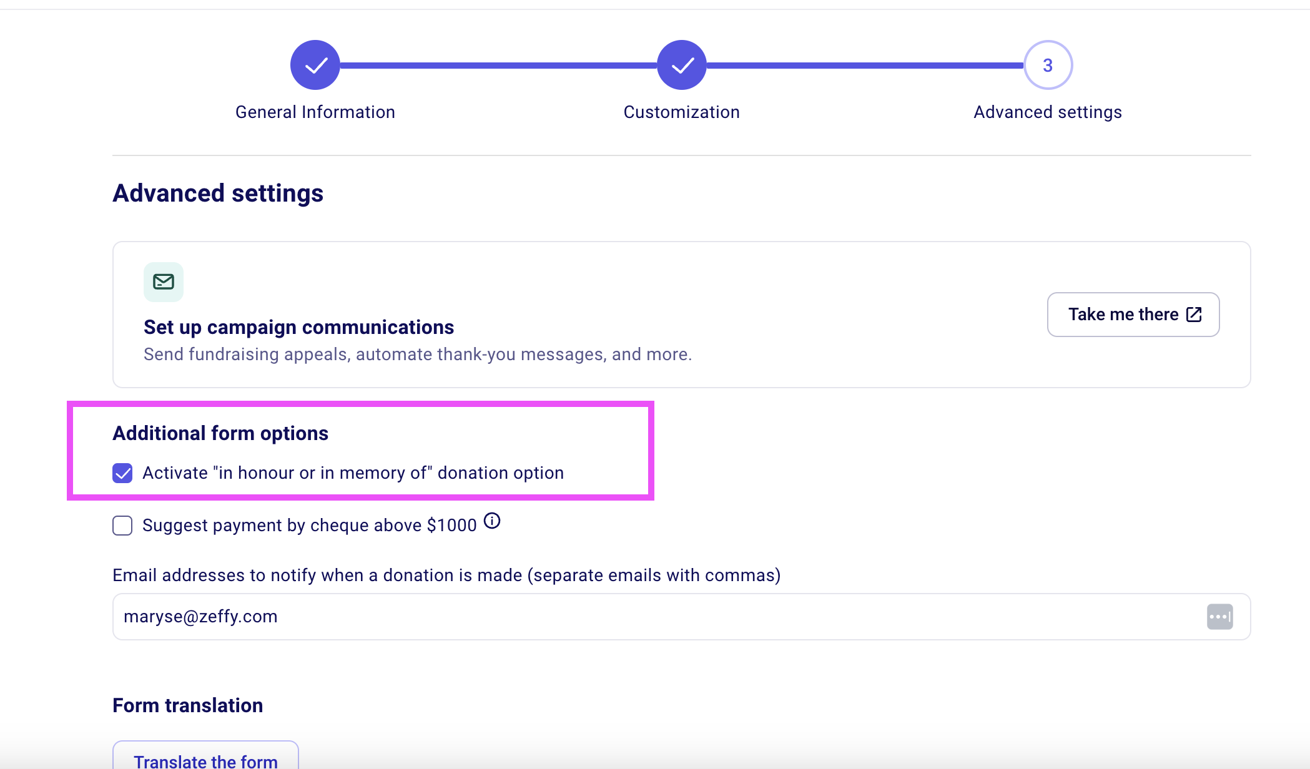Click progress line between Customization and step 3
The height and width of the screenshot is (769, 1310).
(x=865, y=65)
